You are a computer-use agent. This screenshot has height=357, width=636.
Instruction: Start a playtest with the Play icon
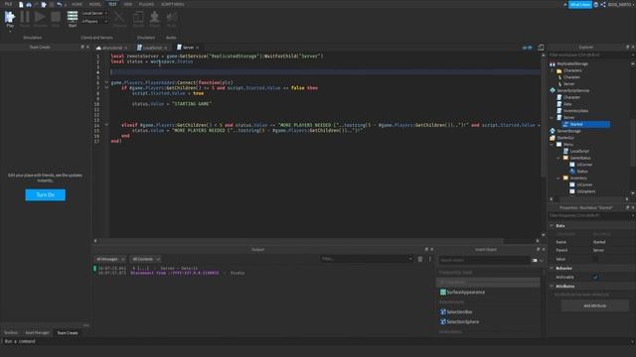[10, 18]
